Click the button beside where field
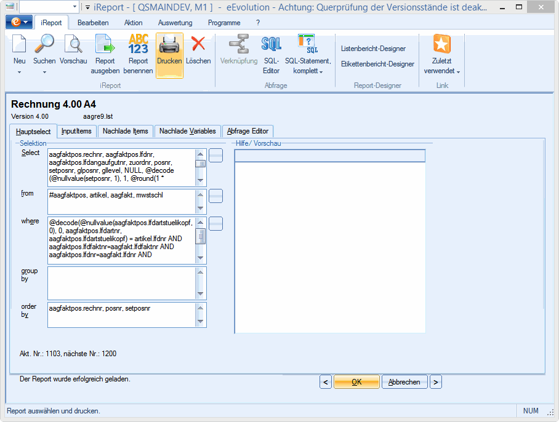The width and height of the screenshot is (559, 422). [215, 224]
